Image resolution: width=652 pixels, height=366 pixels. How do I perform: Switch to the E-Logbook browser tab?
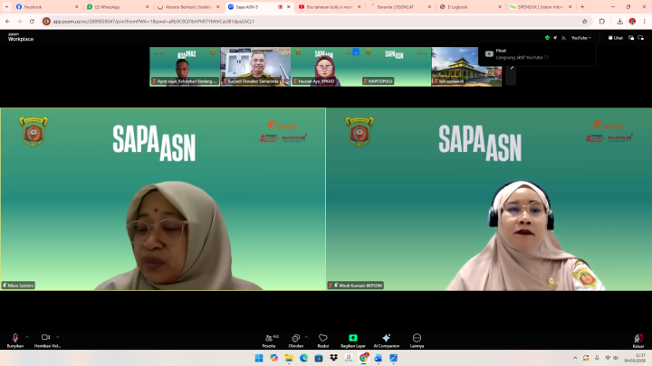[x=470, y=7]
